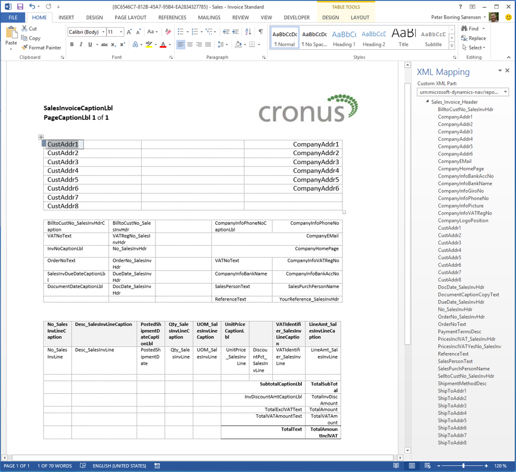Viewport: 516px width, 472px height.
Task: Select CompanyInfoPicture in the XML Mapping list
Action: [x=460, y=205]
